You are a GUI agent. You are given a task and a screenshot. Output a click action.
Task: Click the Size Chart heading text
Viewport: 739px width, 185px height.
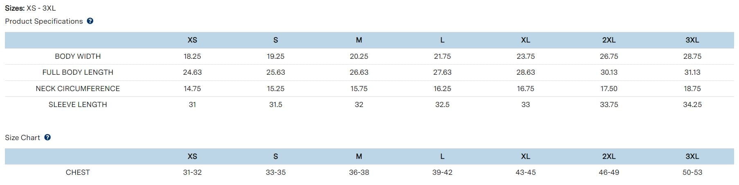click(23, 138)
